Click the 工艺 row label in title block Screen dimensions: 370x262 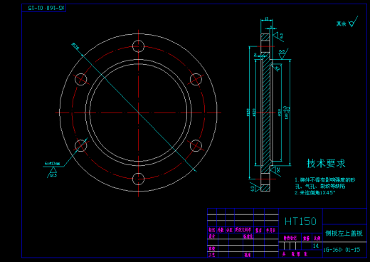(212, 255)
